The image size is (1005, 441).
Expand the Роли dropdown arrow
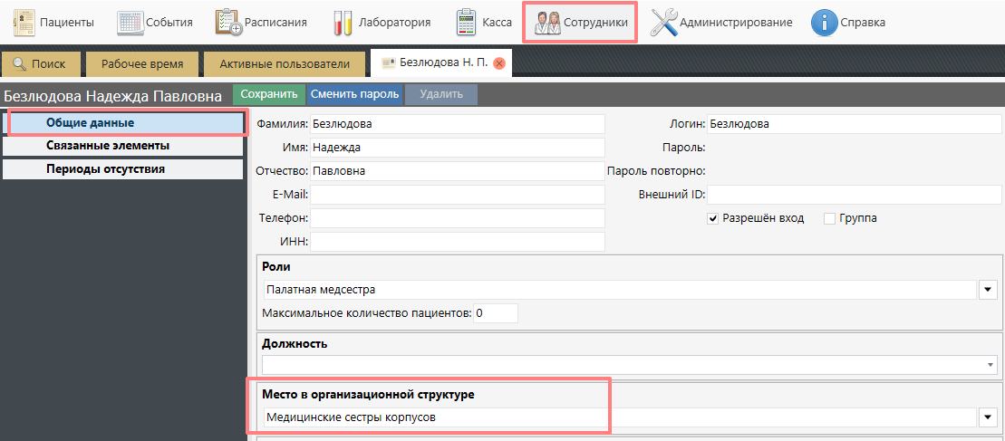(988, 290)
